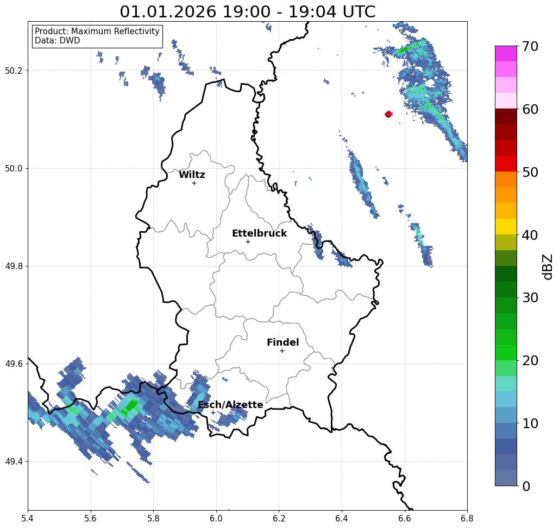Viewport: 559px width, 528px height.
Task: Click the yellow 40 dBZ colorbar segment
Action: point(506,226)
